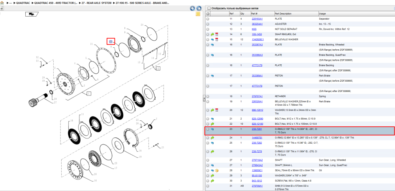Open part number link 139059C1
Viewport: 395px width, 191px height.
coord(257,170)
